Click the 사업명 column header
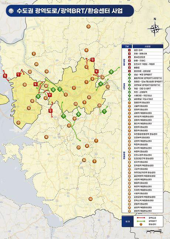The height and width of the screenshot is (239, 170). [147, 46]
